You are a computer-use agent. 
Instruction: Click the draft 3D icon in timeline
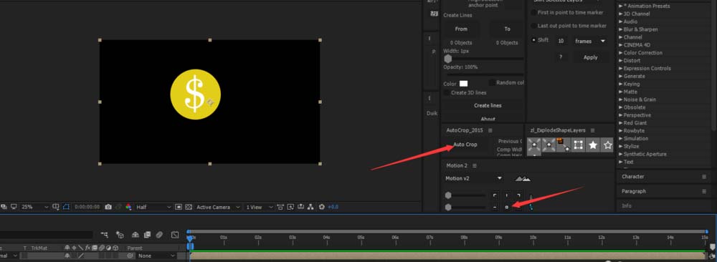point(120,235)
